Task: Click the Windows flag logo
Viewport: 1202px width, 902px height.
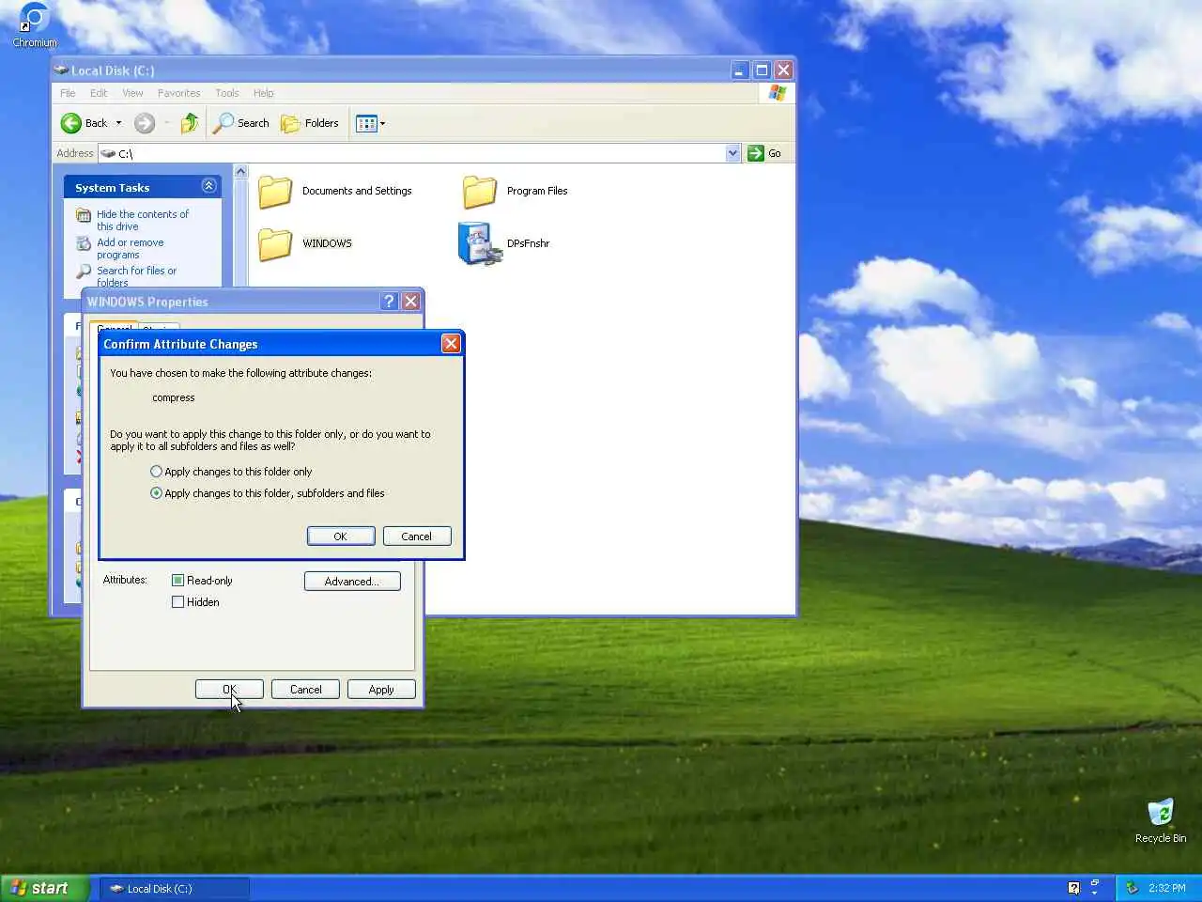Action: pos(778,93)
